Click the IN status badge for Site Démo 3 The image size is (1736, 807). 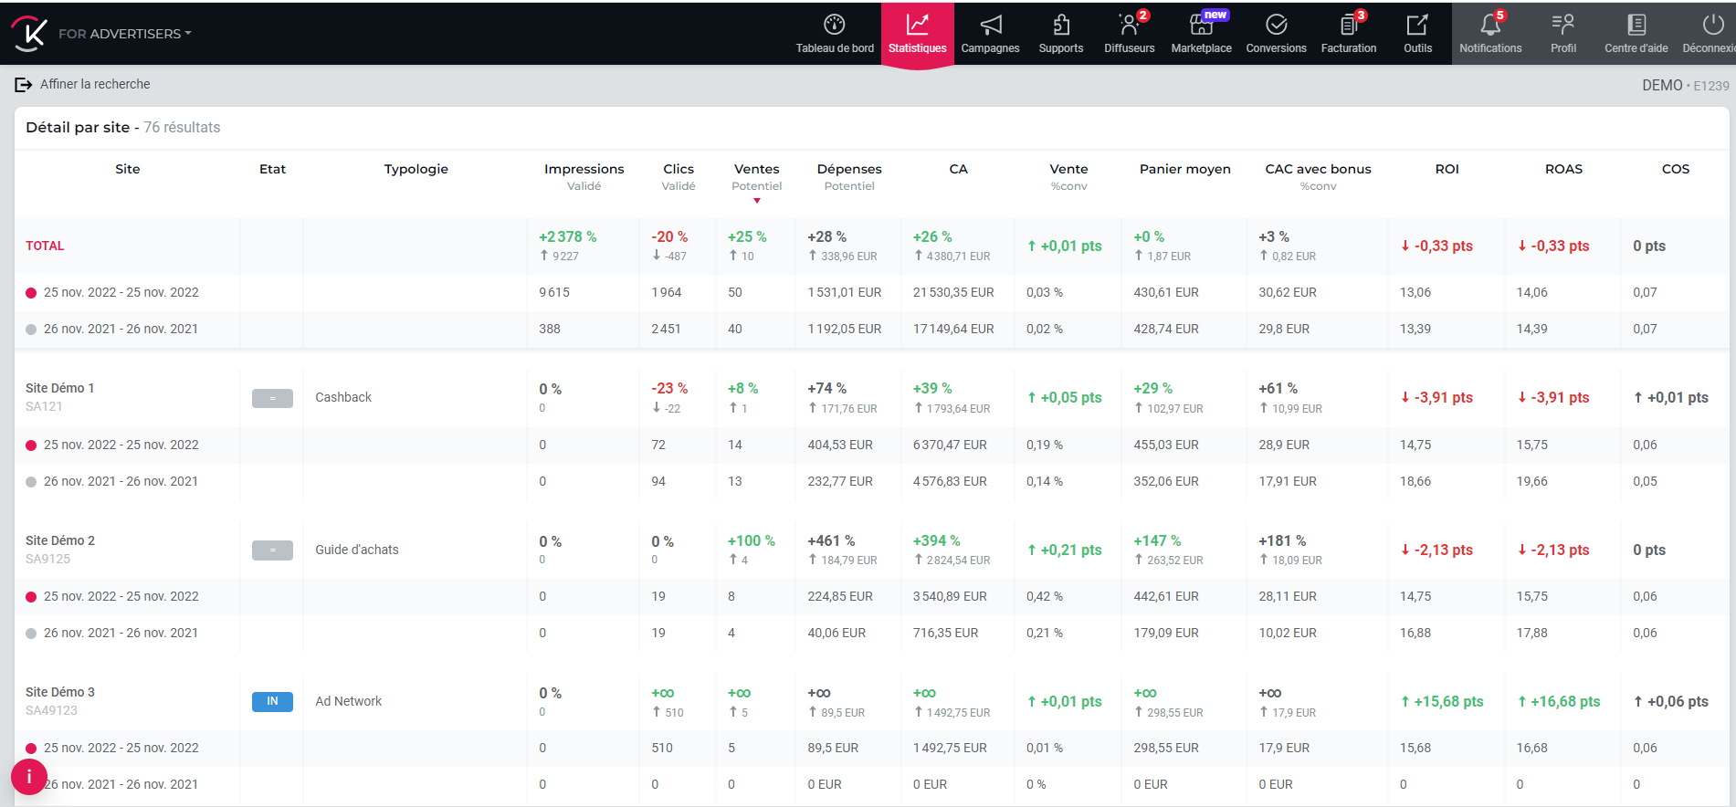pos(272,702)
